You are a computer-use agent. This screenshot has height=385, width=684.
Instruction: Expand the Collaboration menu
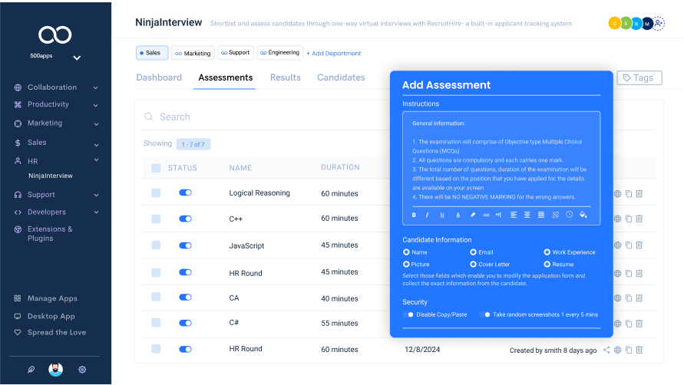click(95, 87)
